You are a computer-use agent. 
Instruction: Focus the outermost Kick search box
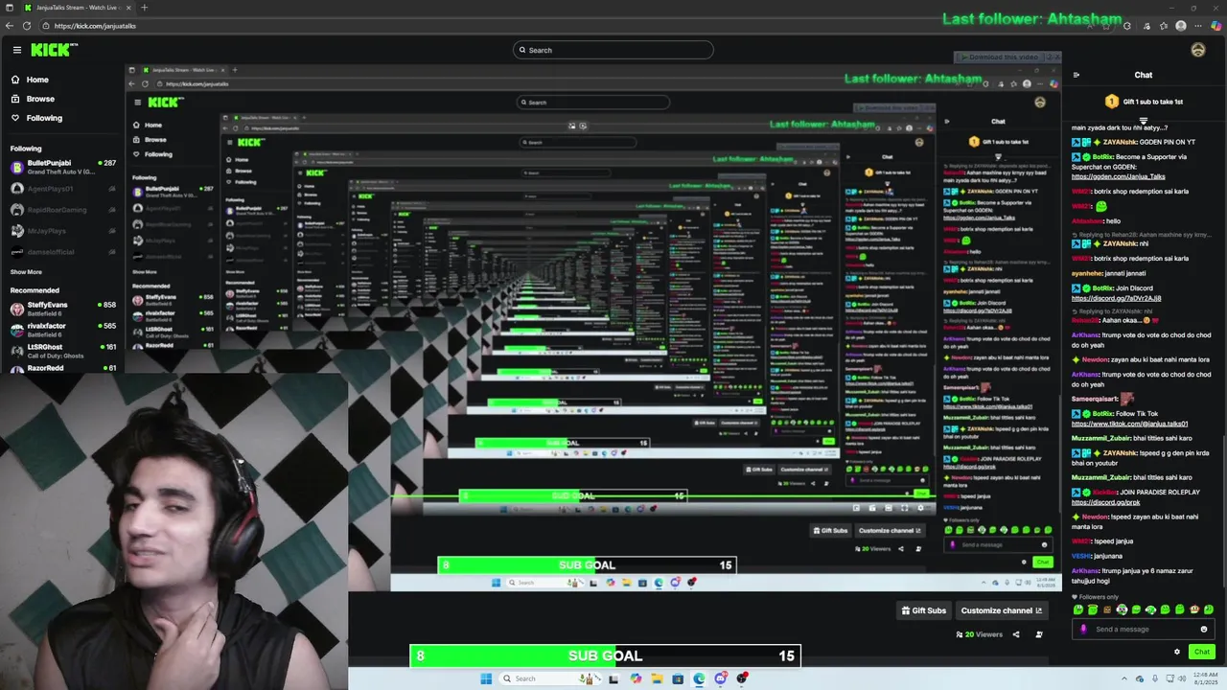click(613, 50)
